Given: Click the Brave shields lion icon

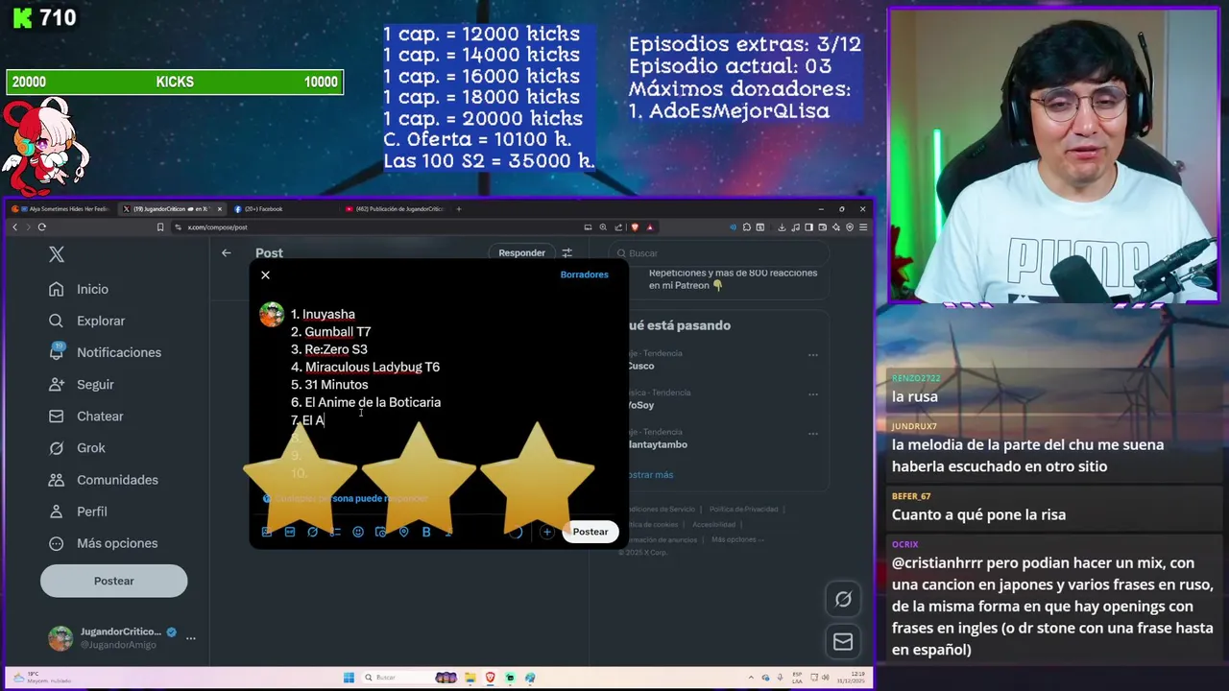Looking at the screenshot, I should [635, 227].
